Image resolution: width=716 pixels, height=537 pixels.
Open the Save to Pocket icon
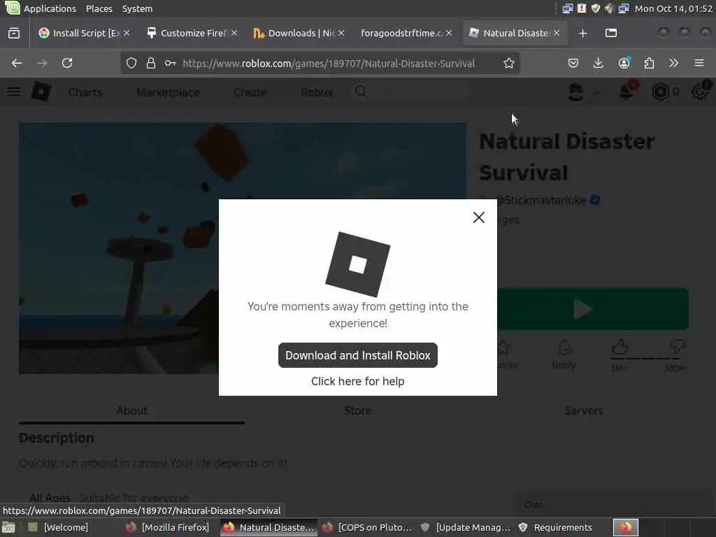point(573,63)
